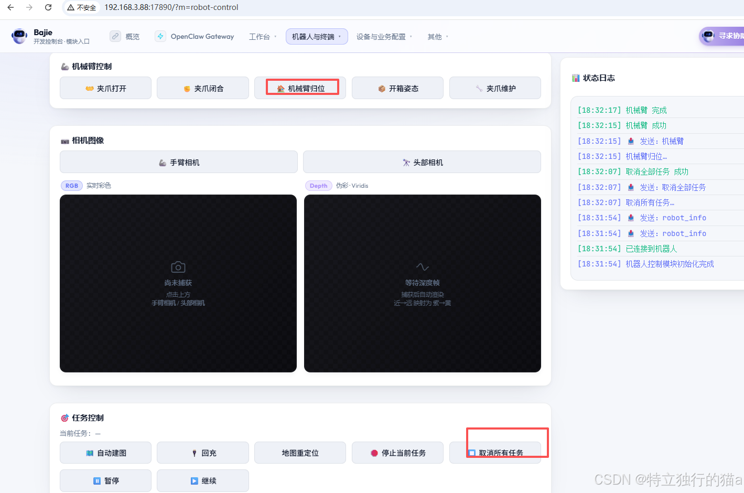Expand the 机器人与终端 dropdown menu
The image size is (744, 493).
pos(317,37)
